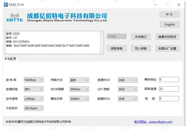The height and width of the screenshot is (130, 188).
Task: Click the 密钥 input field
Action: click(x=169, y=99)
